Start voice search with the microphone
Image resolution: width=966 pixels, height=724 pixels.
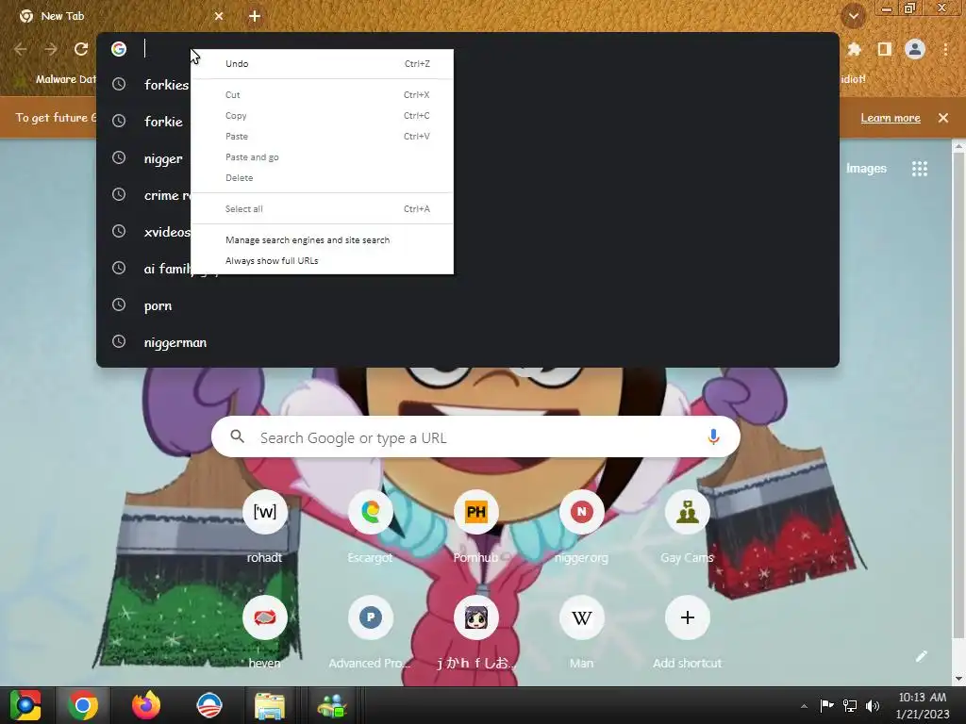tap(713, 437)
